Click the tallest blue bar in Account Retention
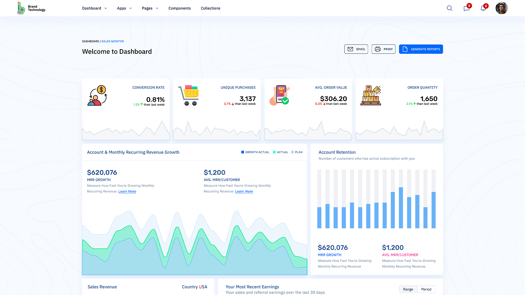Screen dimensions: 525x295 [401, 207]
